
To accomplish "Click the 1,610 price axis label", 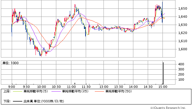I will [x=183, y=41].
